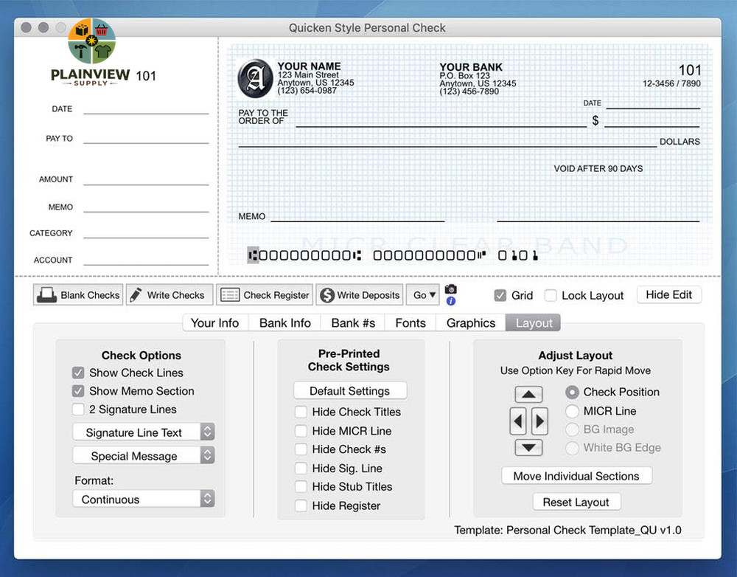Check the Hide Check Titles option
The image size is (737, 577).
click(301, 412)
